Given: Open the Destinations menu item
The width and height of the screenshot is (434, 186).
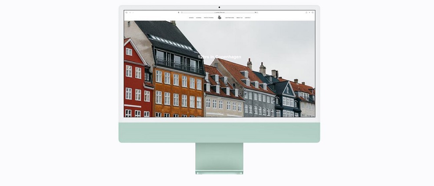Looking at the screenshot, I should (230, 18).
